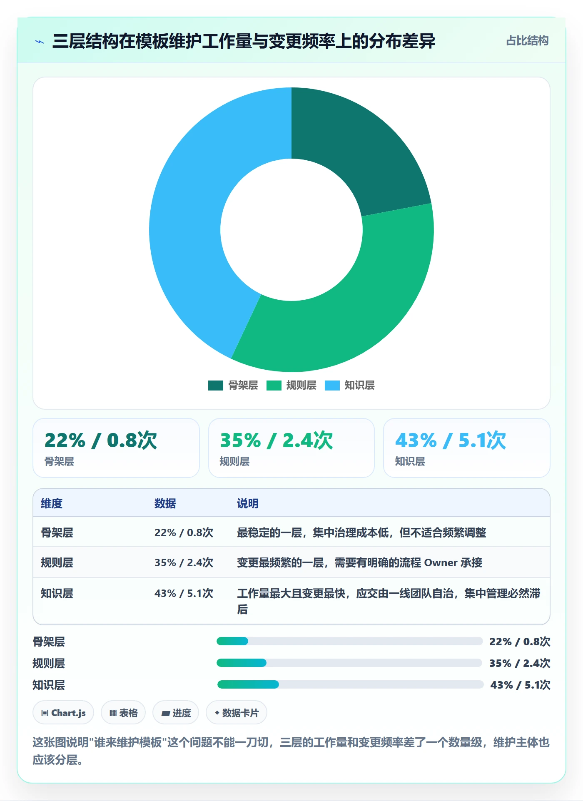
Task: Select the 知识层 cell in the table
Action: (x=57, y=593)
